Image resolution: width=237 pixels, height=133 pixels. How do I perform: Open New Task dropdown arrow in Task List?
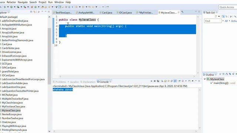tap(219, 16)
